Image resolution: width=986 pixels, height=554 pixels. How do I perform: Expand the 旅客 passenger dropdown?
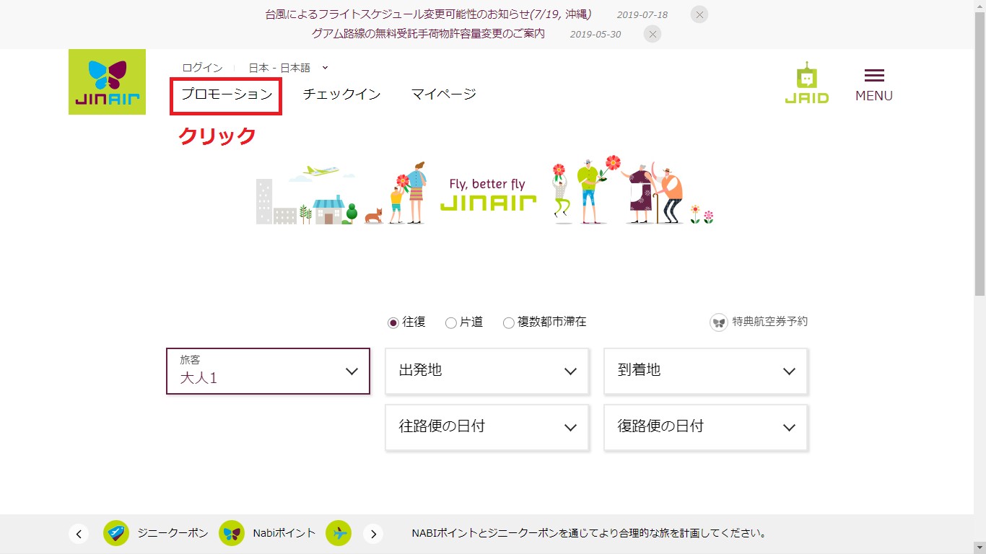(268, 371)
